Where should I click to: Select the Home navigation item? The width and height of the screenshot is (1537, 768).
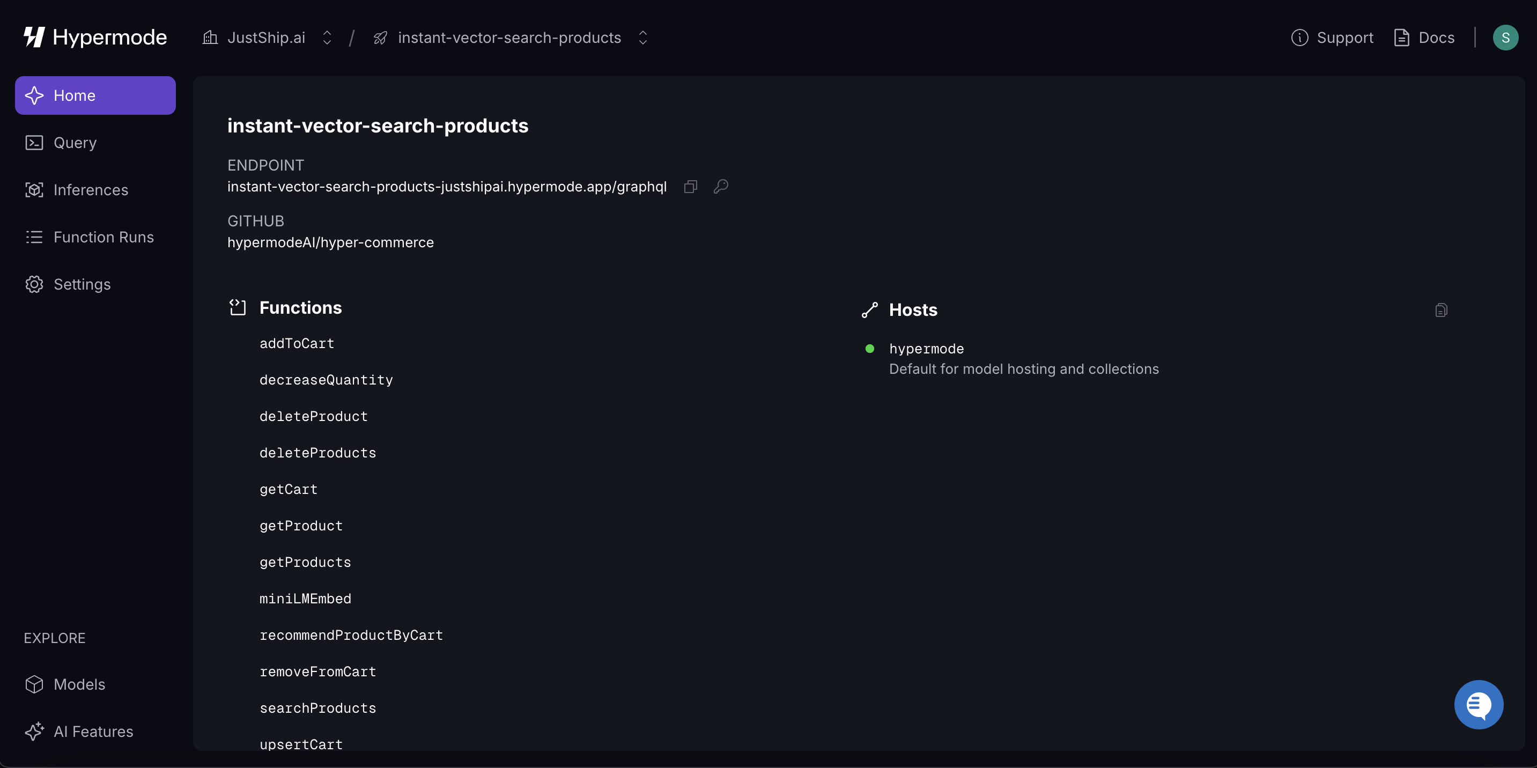75,95
